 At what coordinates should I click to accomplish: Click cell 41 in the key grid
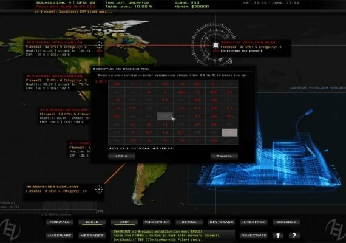click(214, 84)
